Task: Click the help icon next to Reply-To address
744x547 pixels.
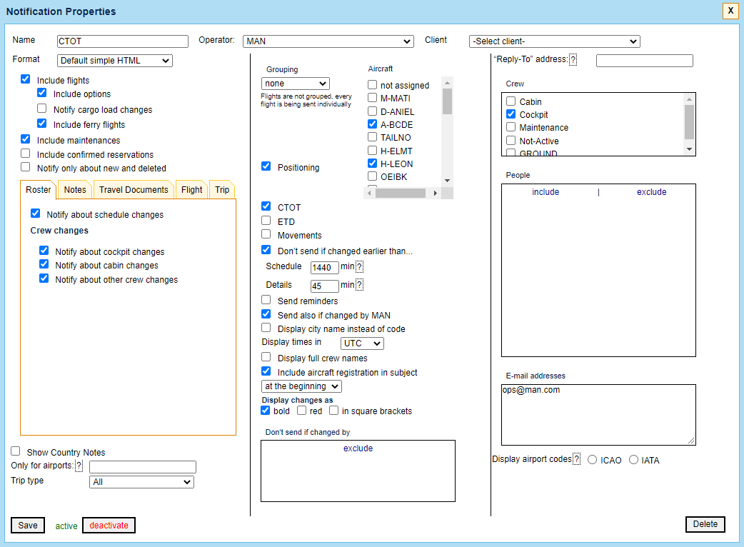Action: pos(573,60)
